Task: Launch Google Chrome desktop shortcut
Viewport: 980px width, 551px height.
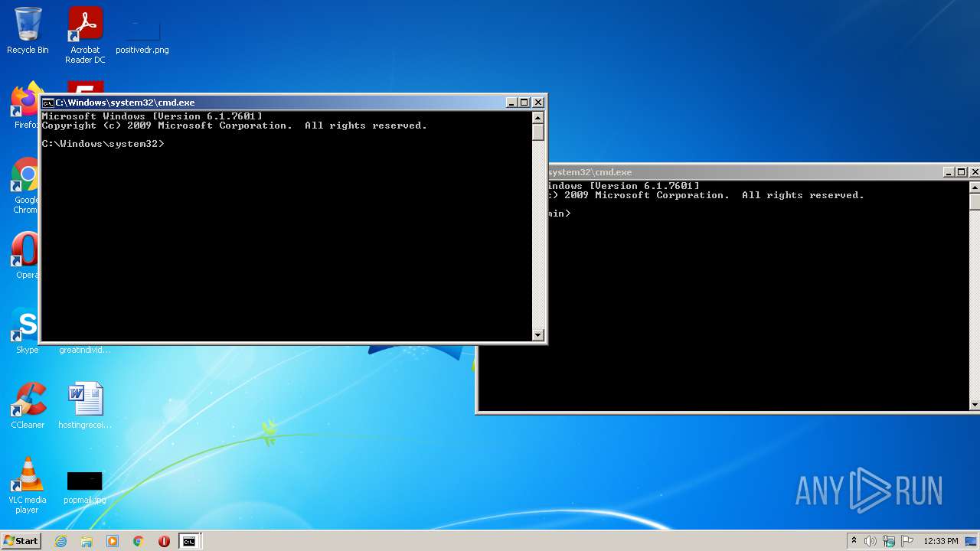Action: coord(25,186)
